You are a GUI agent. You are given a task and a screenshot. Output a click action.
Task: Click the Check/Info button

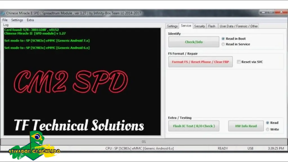click(x=194, y=42)
